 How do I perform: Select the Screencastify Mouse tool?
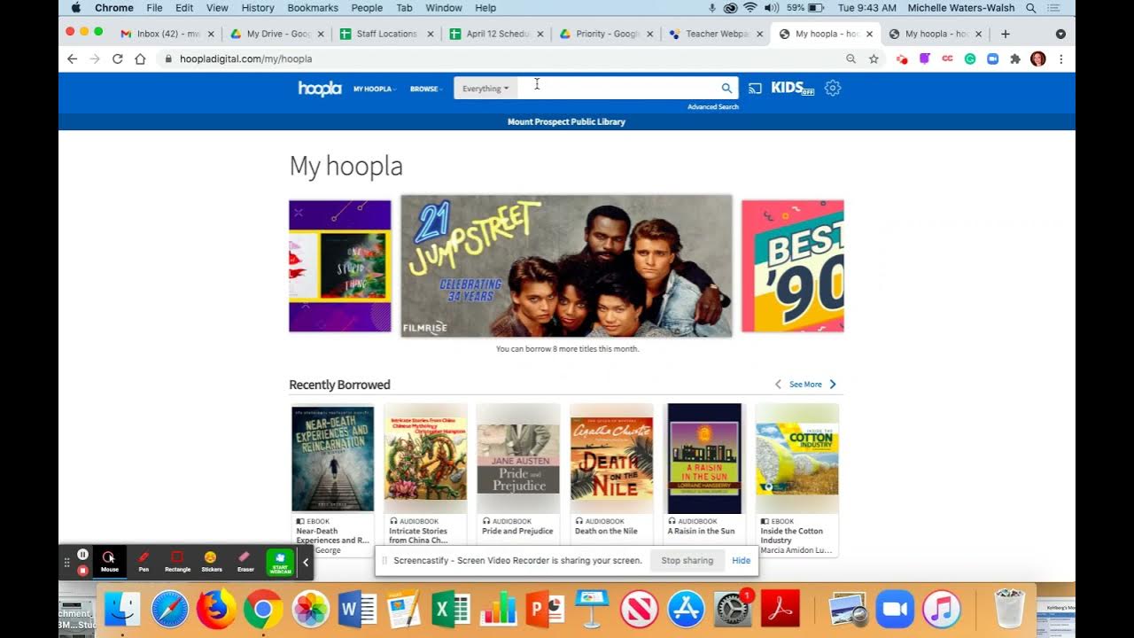click(110, 561)
